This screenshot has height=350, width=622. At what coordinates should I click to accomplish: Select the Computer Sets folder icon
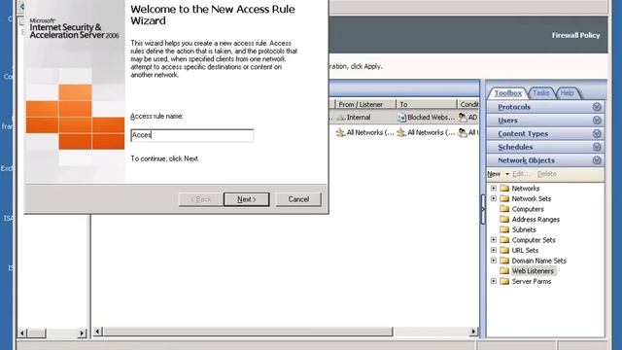504,240
